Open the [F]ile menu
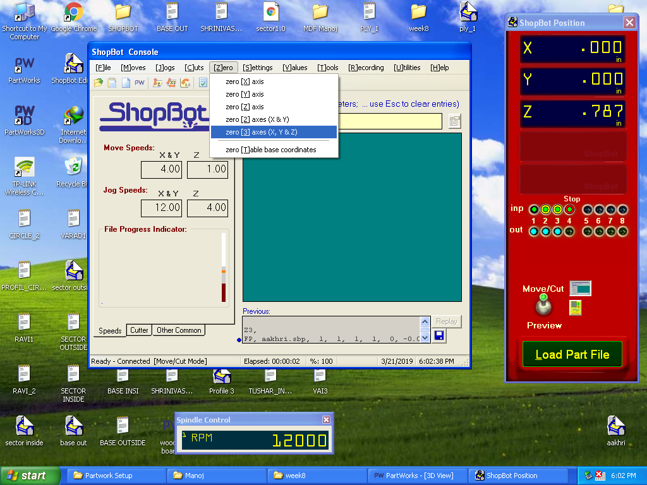 coord(103,68)
